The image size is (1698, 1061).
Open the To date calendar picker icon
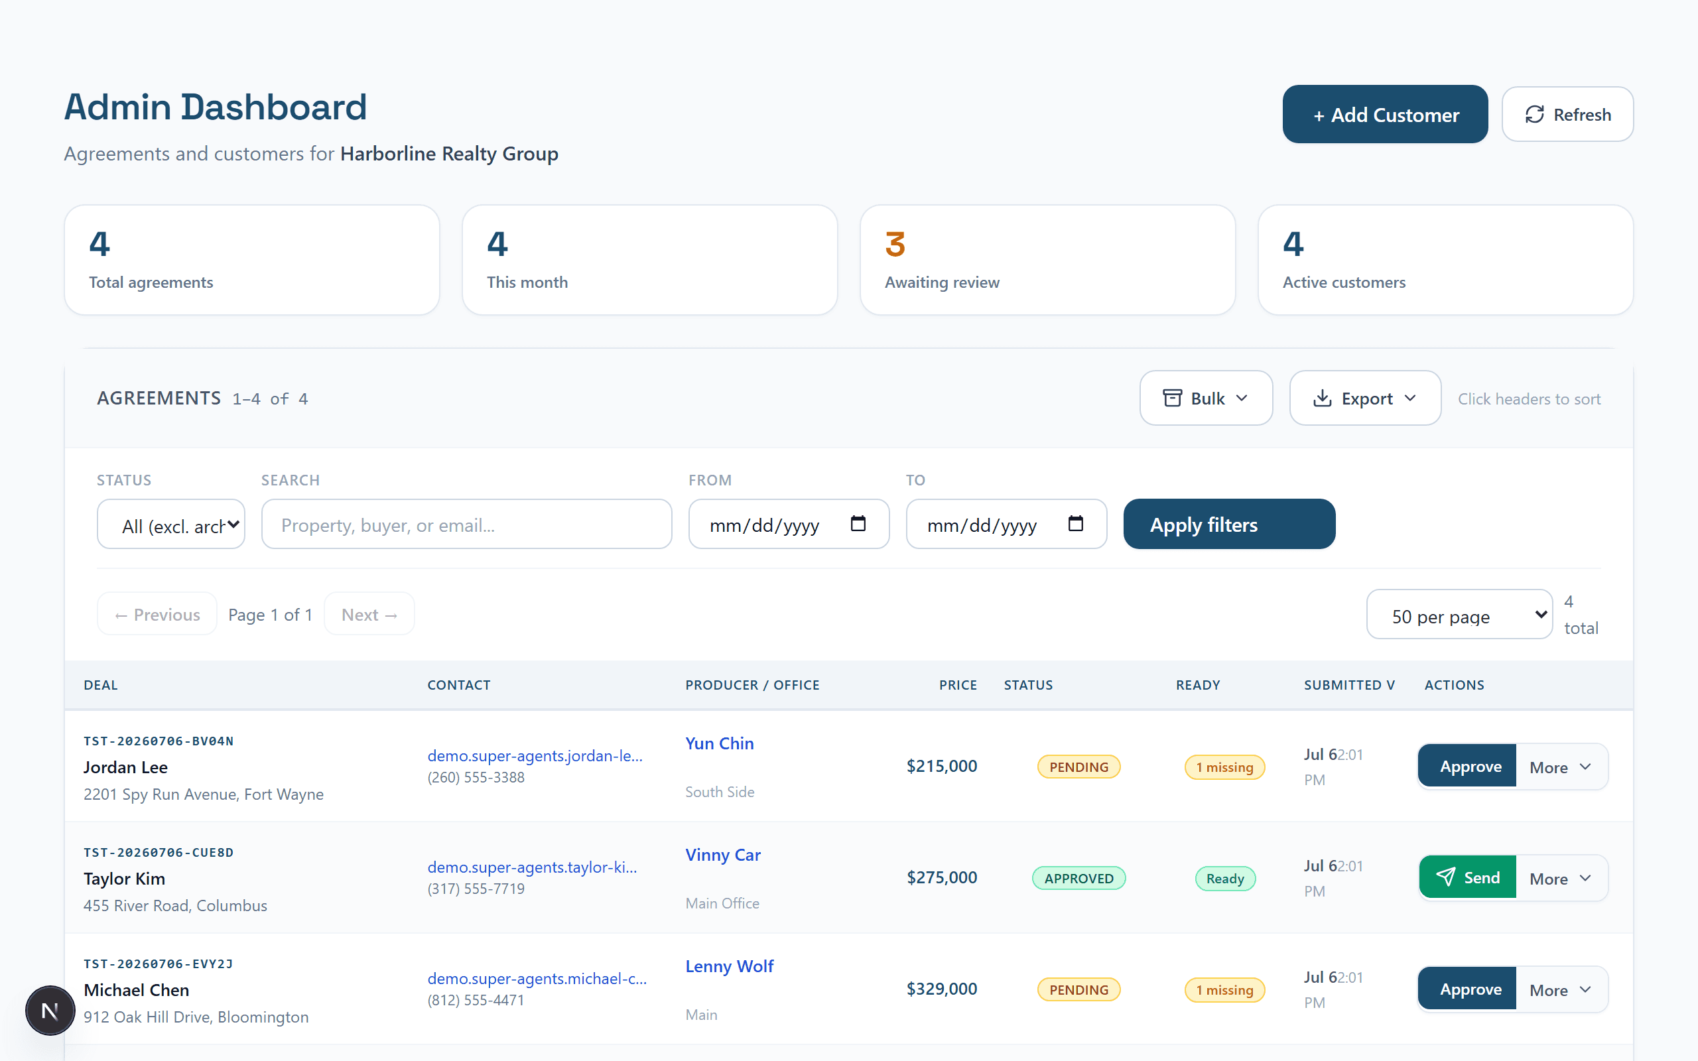1075,523
